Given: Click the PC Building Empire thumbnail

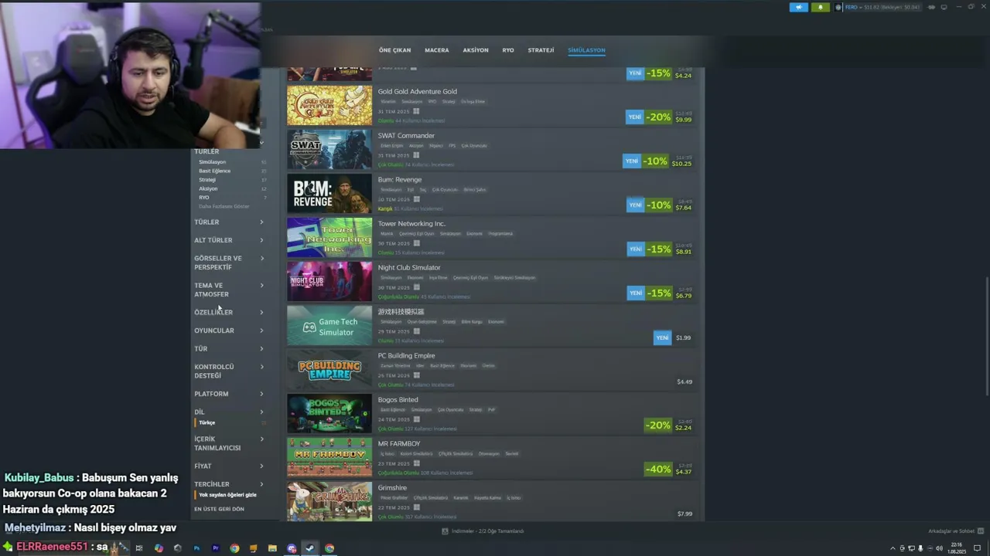Looking at the screenshot, I should (329, 370).
